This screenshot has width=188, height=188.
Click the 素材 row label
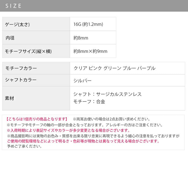tap(10, 98)
